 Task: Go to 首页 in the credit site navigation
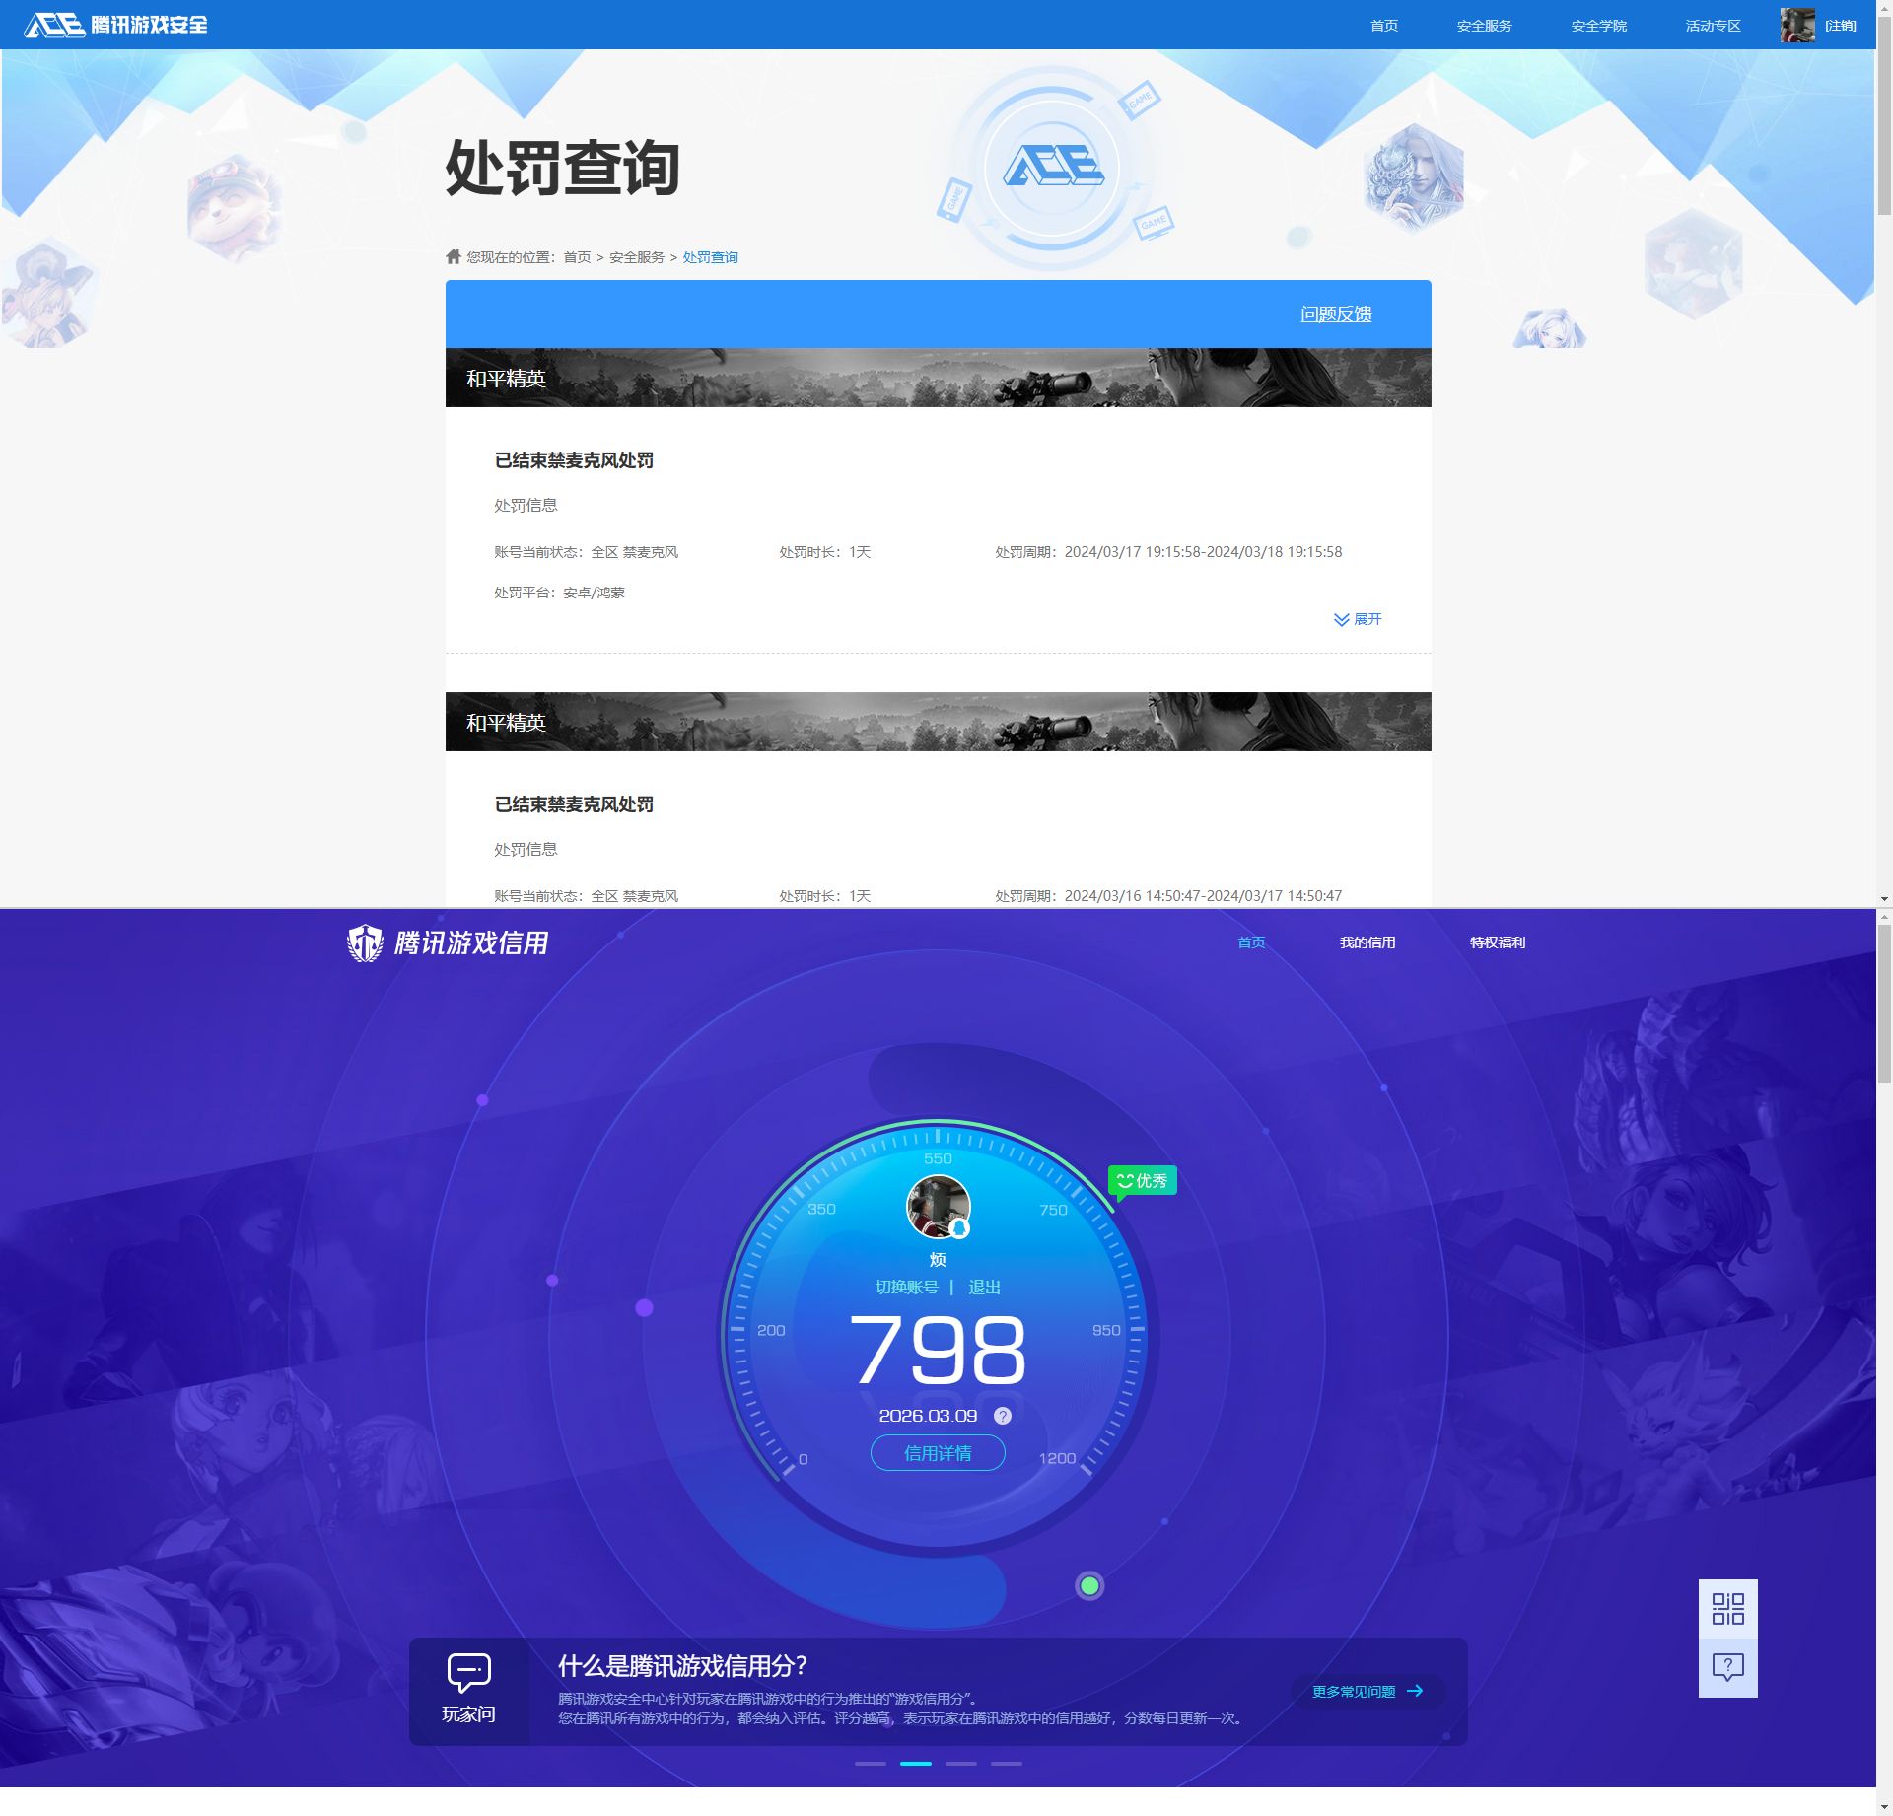[x=1250, y=943]
